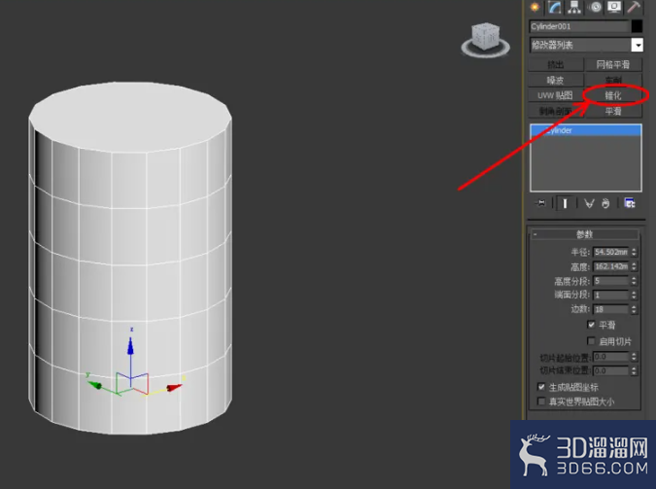Click the black object color swatch
The image size is (656, 489).
tap(637, 26)
